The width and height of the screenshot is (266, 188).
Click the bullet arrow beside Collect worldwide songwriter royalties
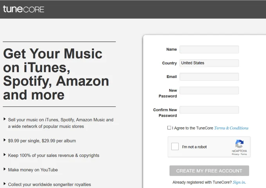[5, 184]
